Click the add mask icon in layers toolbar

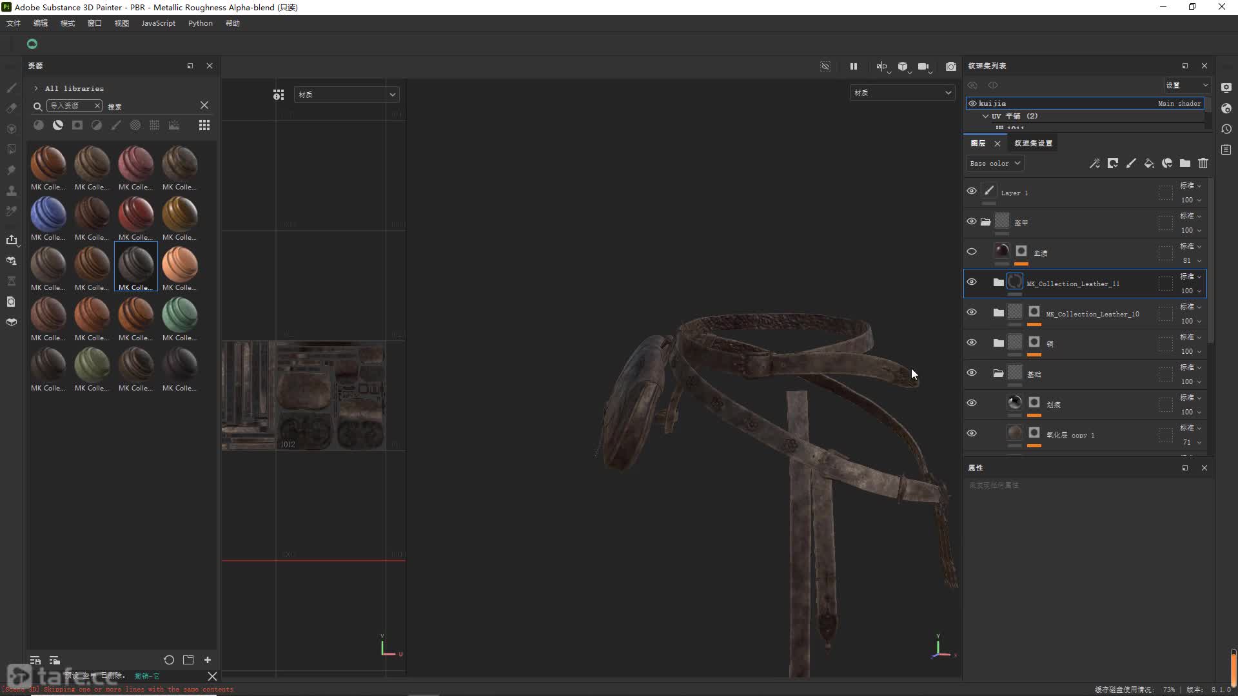click(1113, 163)
